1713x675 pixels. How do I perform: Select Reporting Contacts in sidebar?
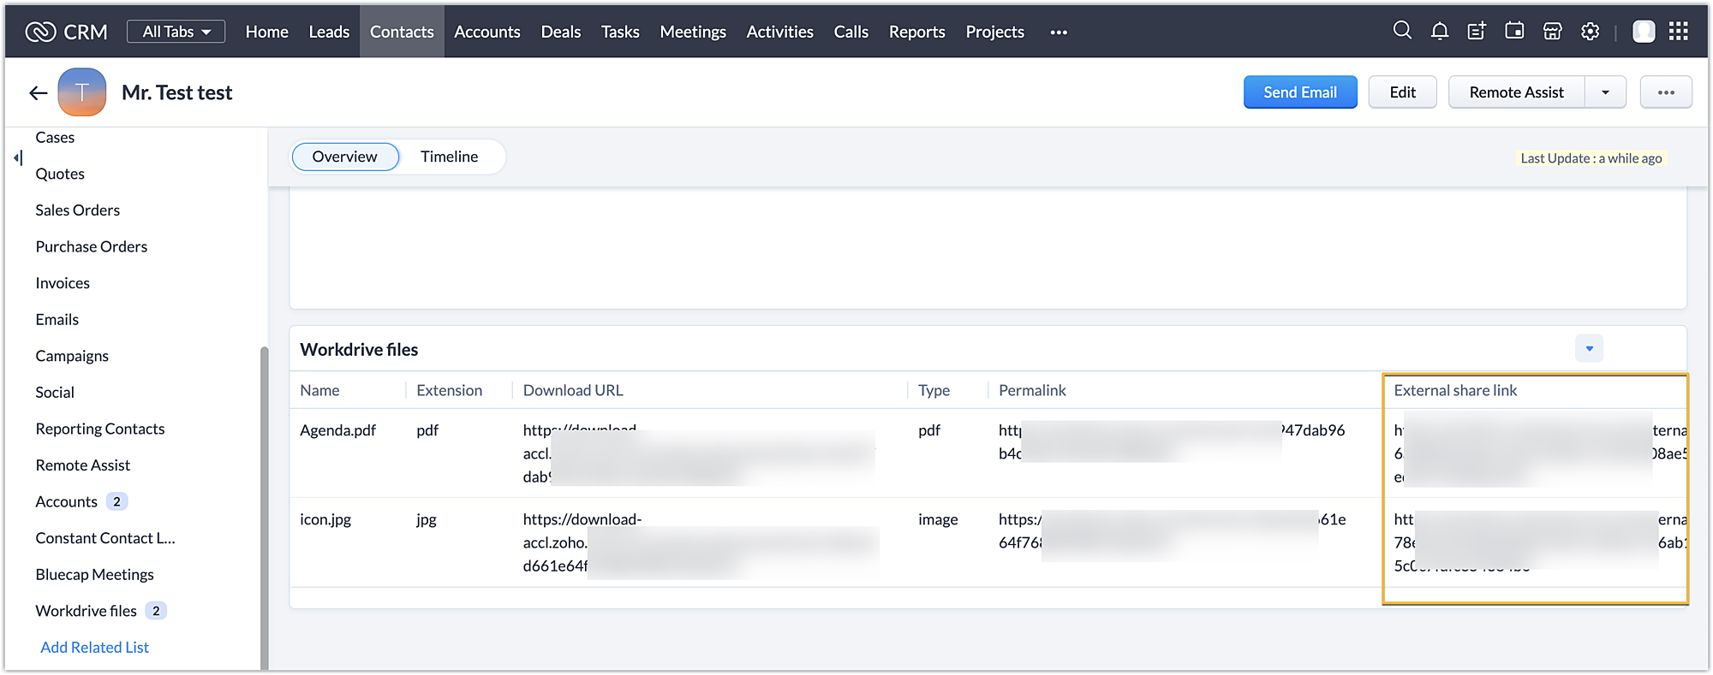click(100, 429)
